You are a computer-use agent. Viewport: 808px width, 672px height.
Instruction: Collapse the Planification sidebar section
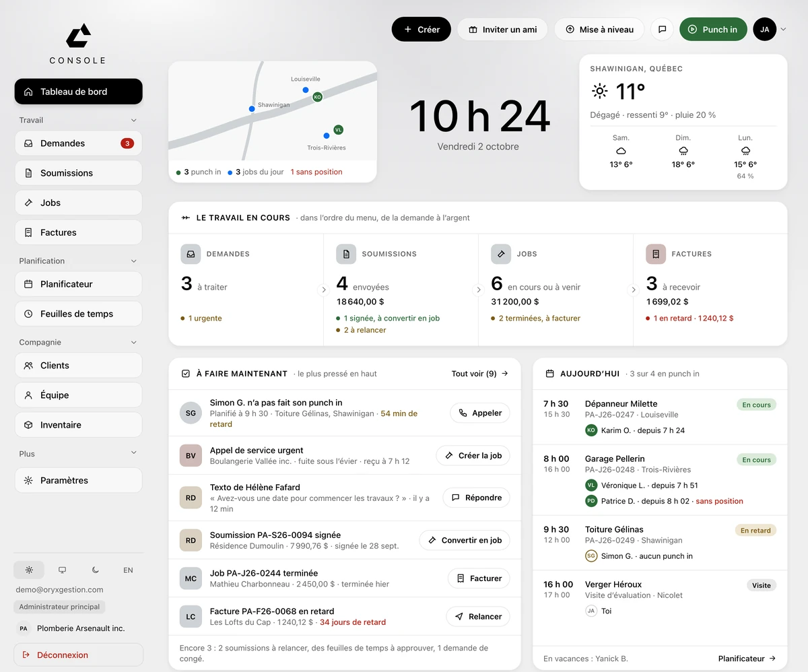[x=133, y=261]
